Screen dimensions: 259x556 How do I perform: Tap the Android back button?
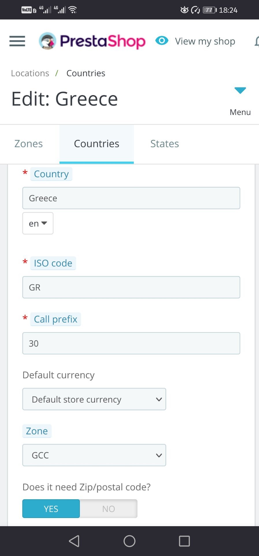(74, 541)
